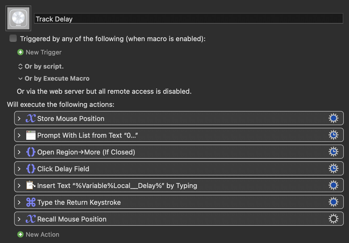Open the 'Or by script' popup selector
The height and width of the screenshot is (243, 349).
[x=20, y=67]
